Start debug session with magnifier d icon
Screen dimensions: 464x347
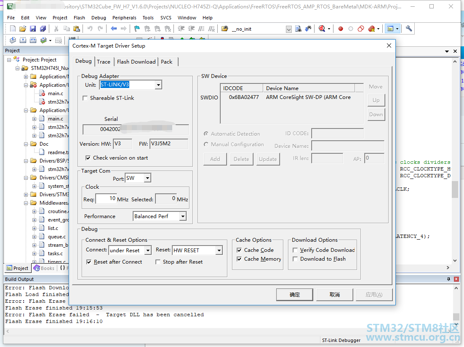[322, 29]
